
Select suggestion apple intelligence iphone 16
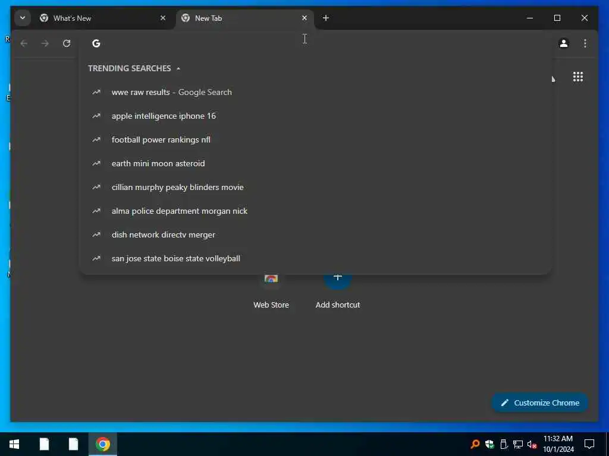click(315, 116)
